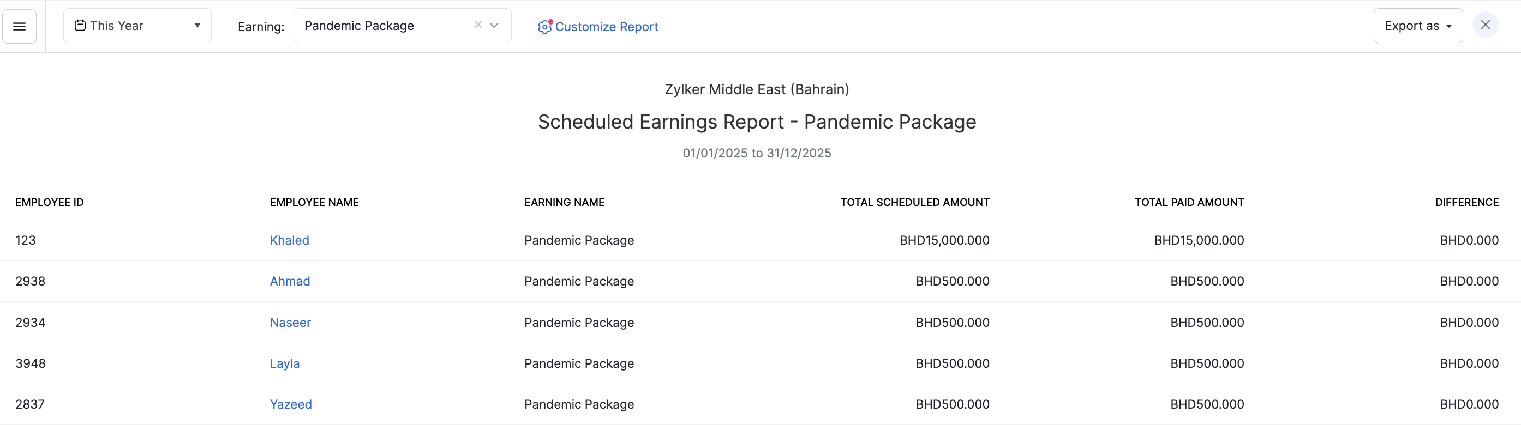
Task: Click the TOTAL PAID AMOUNT column header
Action: (x=1189, y=202)
